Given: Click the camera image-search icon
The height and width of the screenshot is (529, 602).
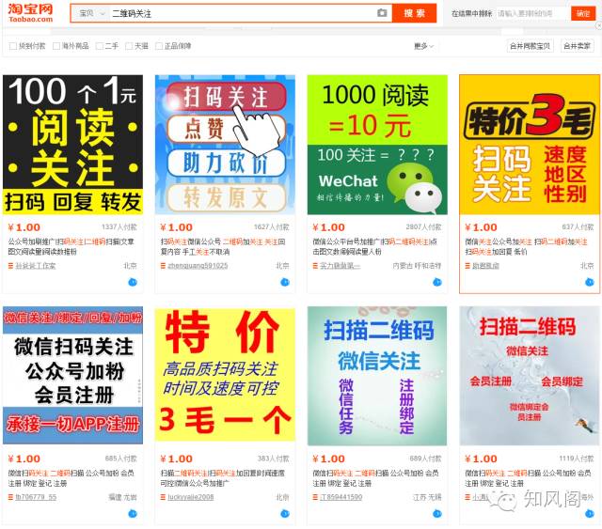Looking at the screenshot, I should (382, 13).
